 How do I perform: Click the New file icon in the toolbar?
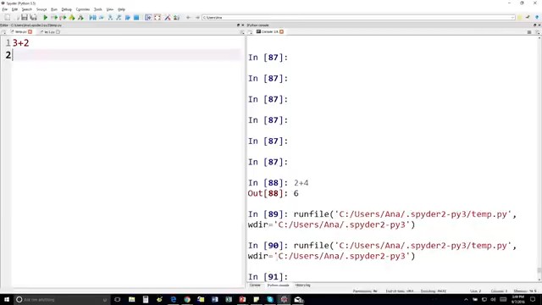(x=8, y=17)
